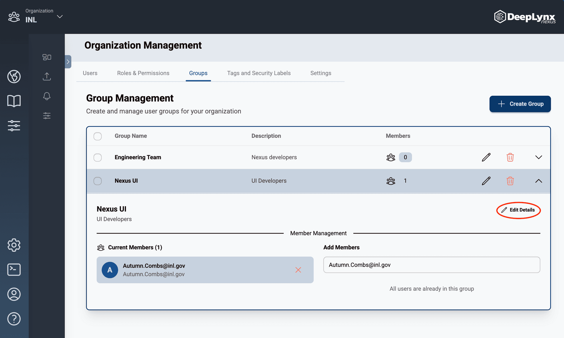
Task: Delete the Nexus UI group via trash icon
Action: point(510,181)
